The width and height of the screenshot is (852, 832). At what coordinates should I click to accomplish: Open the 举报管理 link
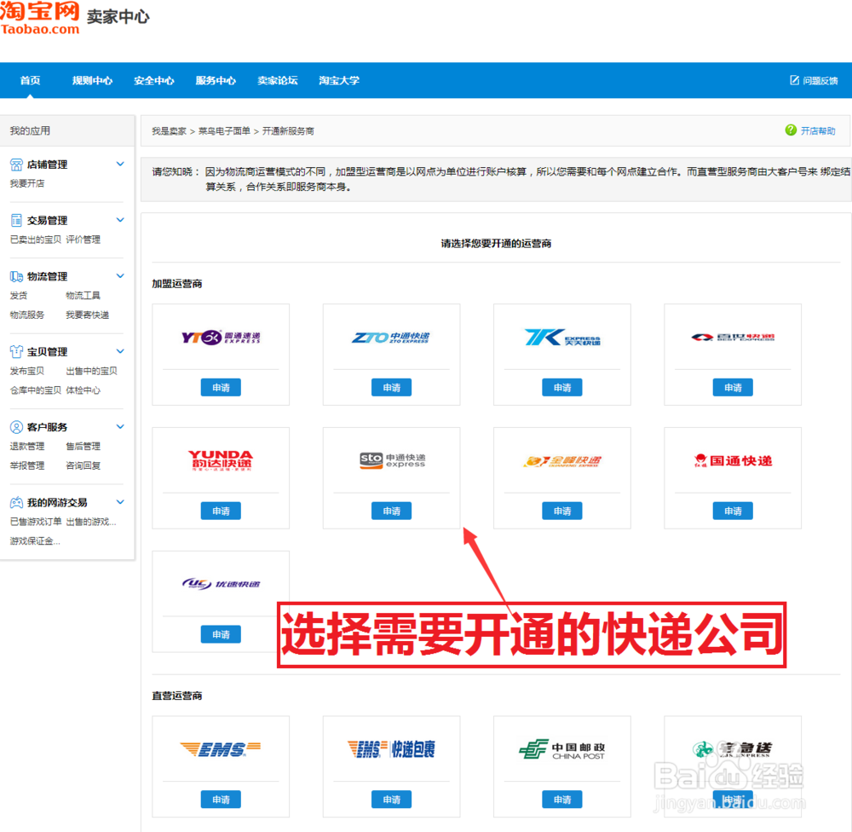pos(27,465)
